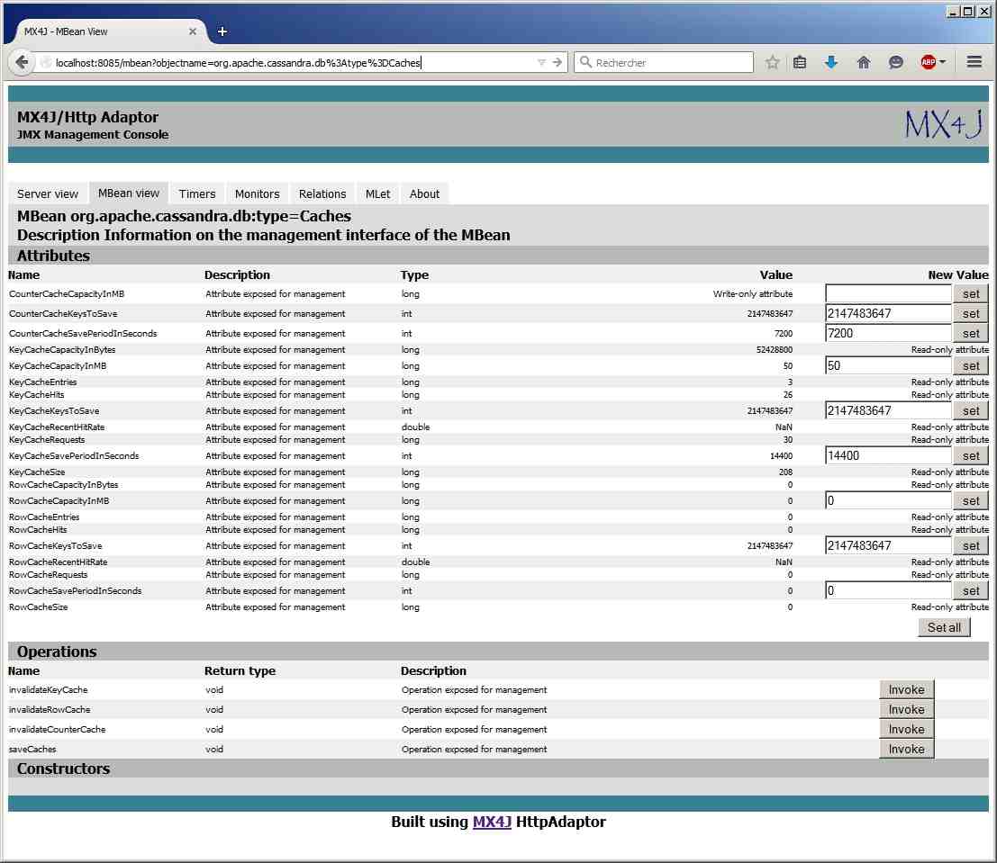Open the bookmarks list clipboard icon
997x863 pixels.
799,62
